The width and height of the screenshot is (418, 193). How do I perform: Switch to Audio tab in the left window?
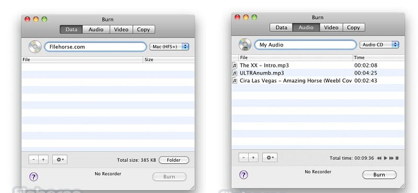tap(96, 30)
